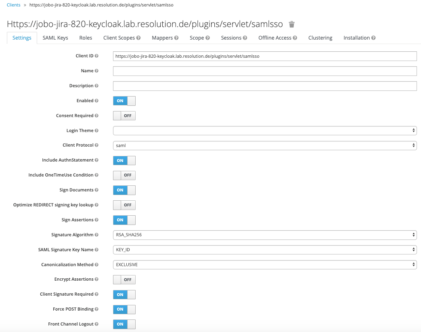Click help icon on Installation tab

click(x=373, y=38)
